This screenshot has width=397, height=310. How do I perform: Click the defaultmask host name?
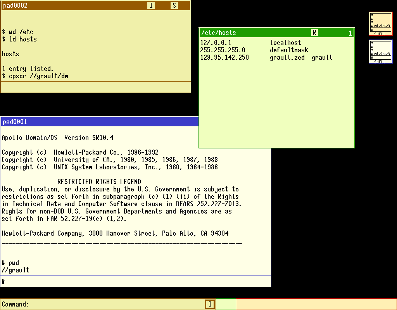289,50
